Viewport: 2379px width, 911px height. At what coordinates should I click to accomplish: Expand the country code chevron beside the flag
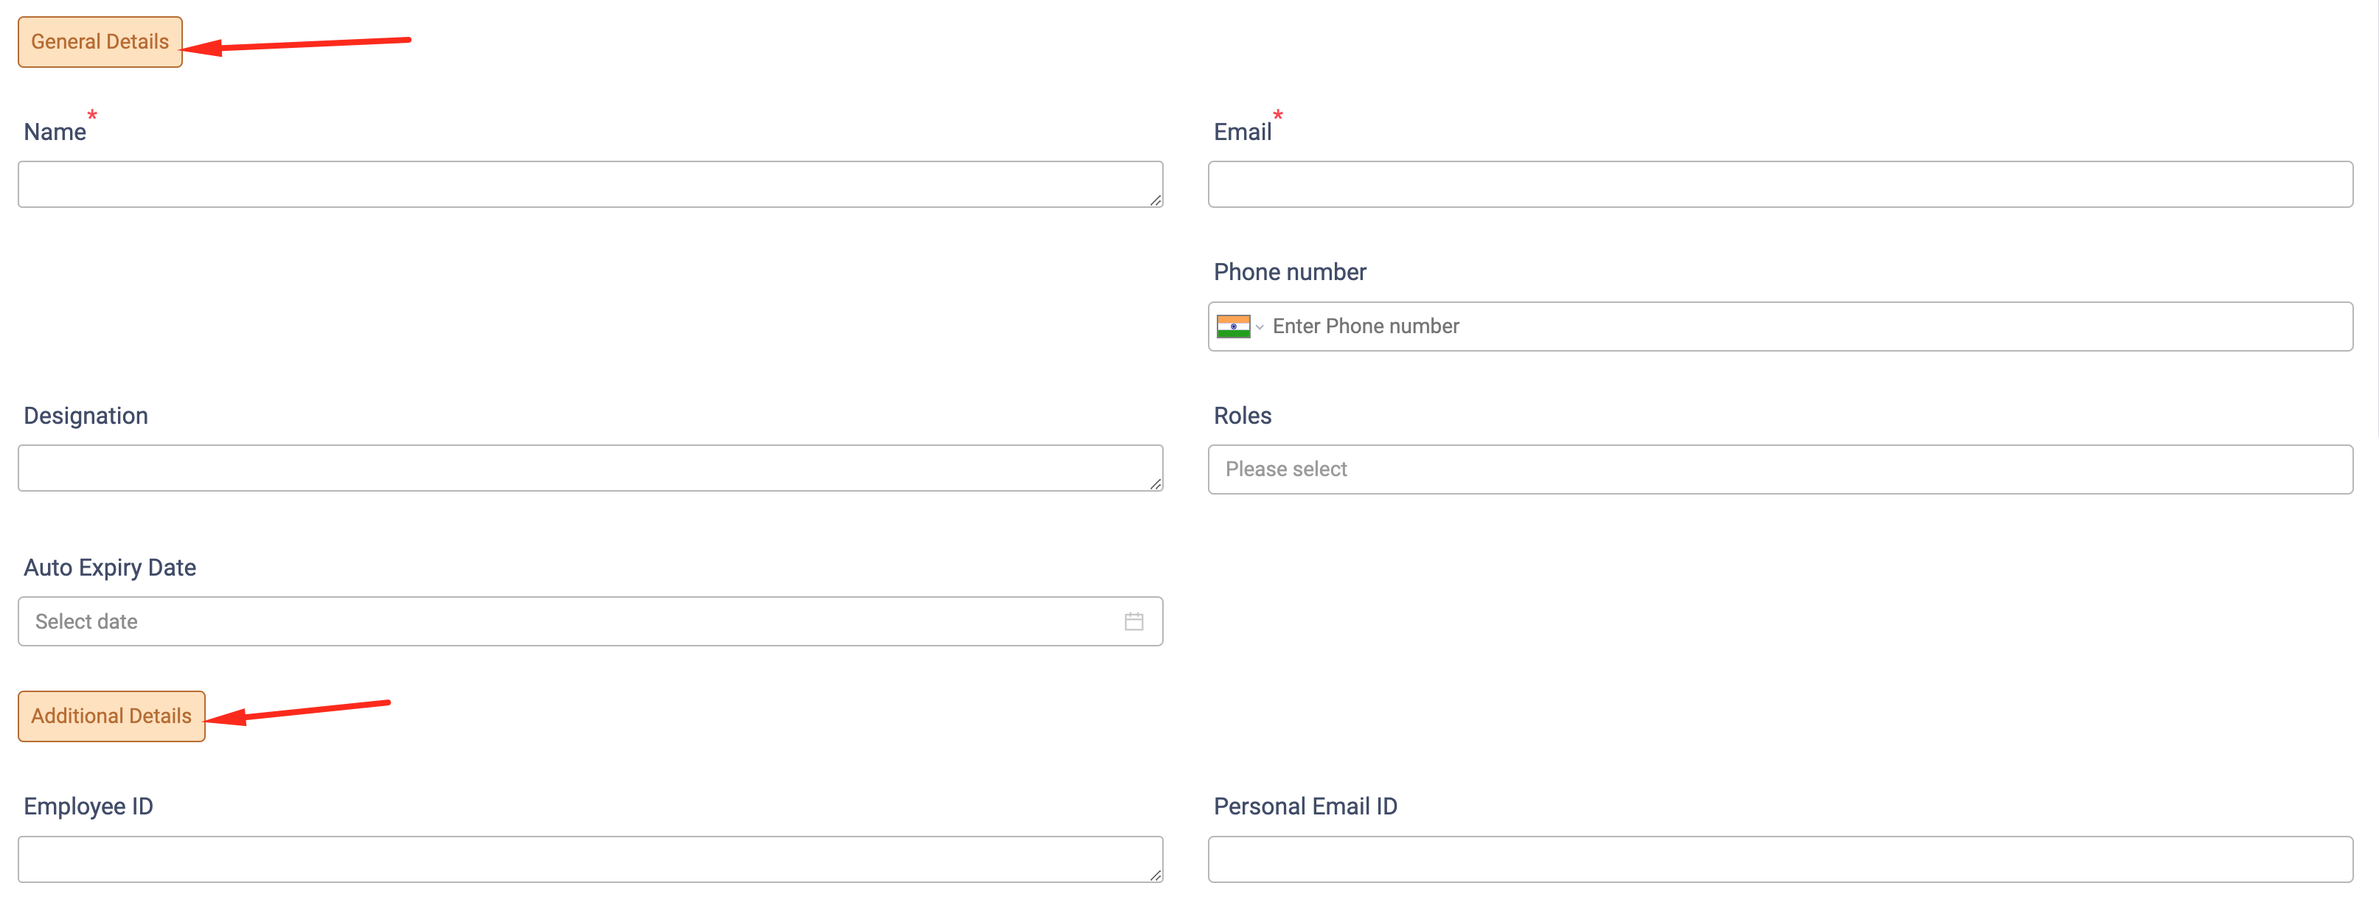pyautogui.click(x=1260, y=328)
